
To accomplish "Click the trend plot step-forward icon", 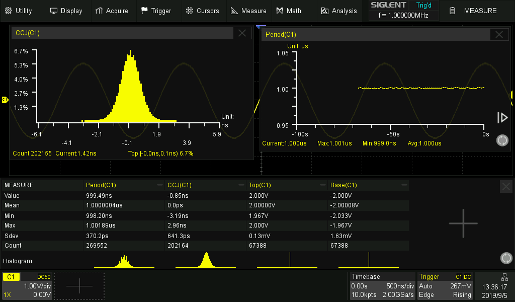I will 502,117.
